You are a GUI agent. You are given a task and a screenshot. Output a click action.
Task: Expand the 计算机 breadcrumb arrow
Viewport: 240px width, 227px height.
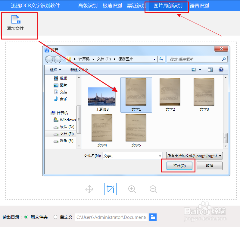pyautogui.click(x=93, y=59)
